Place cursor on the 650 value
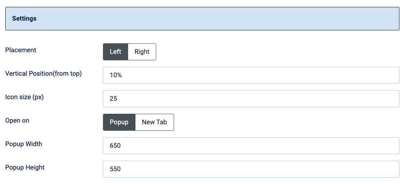 coord(115,146)
